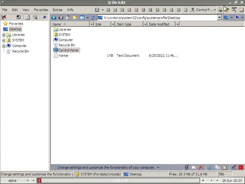Click the inet network icon
Screen dimensions: 245x184
point(192,10)
